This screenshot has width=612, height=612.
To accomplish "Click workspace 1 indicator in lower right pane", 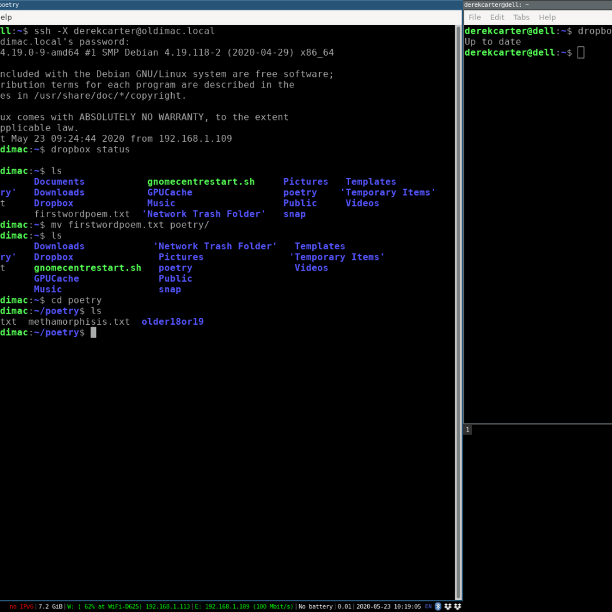I will [x=467, y=430].
